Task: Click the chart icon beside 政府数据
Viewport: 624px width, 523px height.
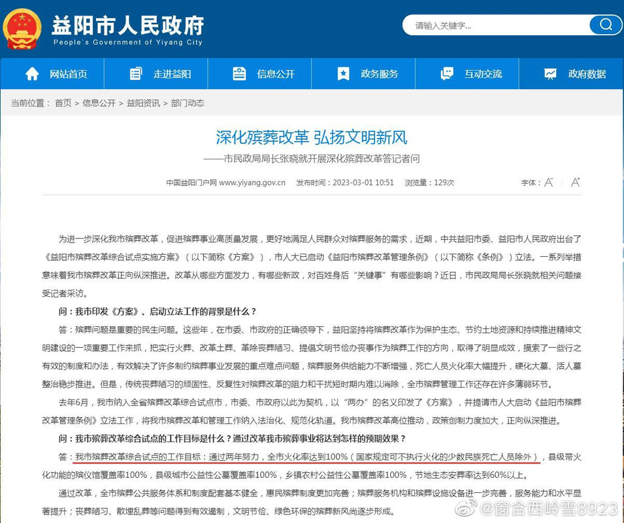Action: point(550,74)
